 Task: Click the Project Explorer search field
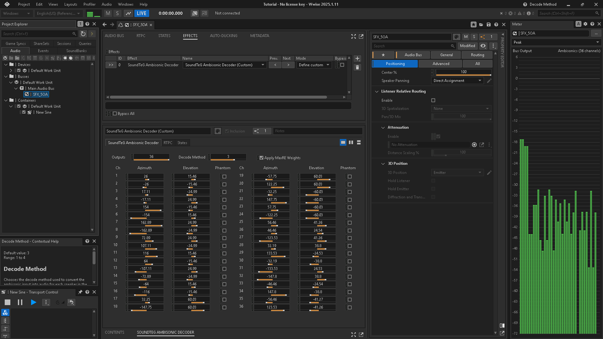39,34
